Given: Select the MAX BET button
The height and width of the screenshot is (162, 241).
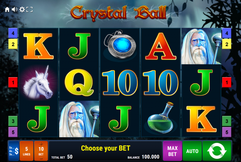Looking at the screenshot, I should [x=172, y=151].
